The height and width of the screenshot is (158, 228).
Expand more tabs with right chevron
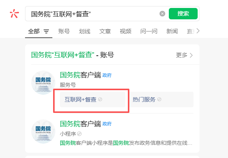(198, 31)
